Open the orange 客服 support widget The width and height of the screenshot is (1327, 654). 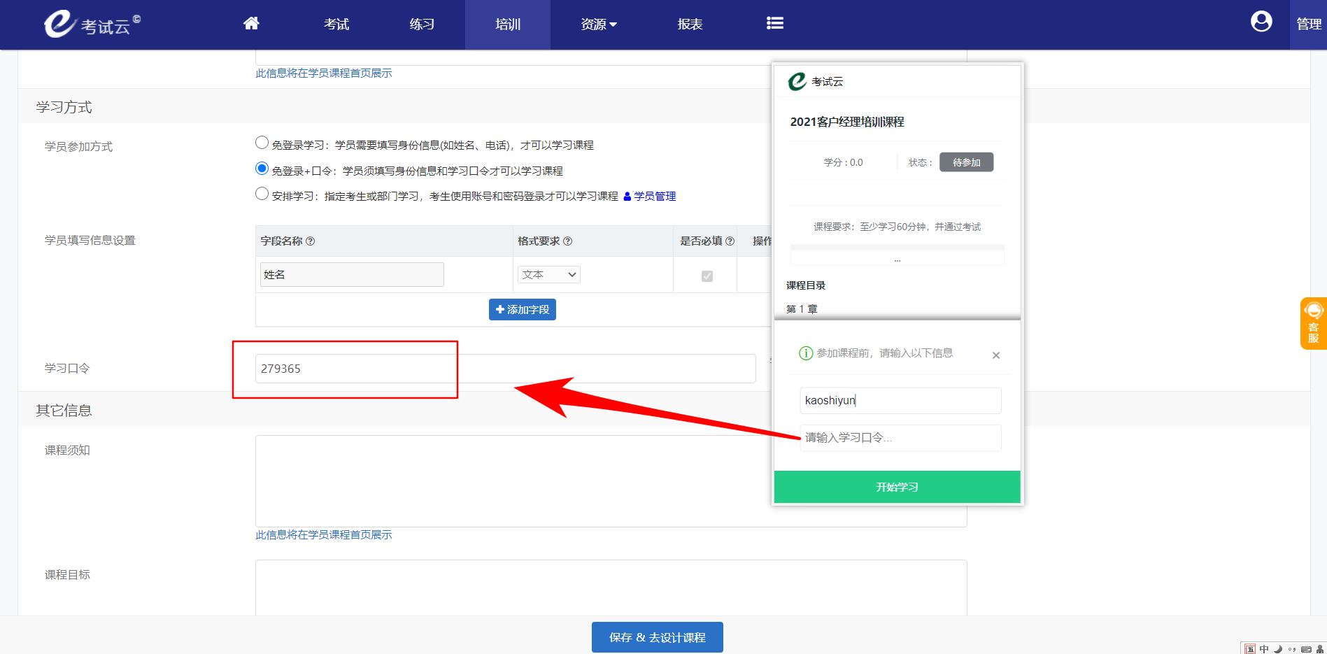pyautogui.click(x=1313, y=323)
